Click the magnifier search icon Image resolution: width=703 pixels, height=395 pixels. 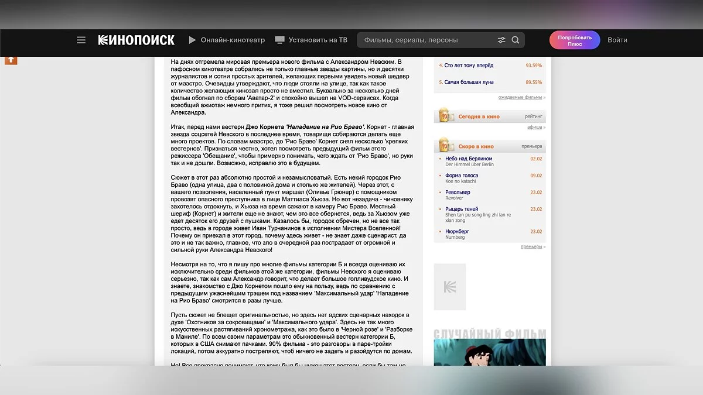pyautogui.click(x=516, y=40)
